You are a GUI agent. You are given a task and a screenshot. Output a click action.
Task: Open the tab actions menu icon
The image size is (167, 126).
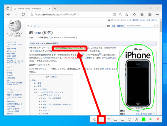click(x=8, y=9)
